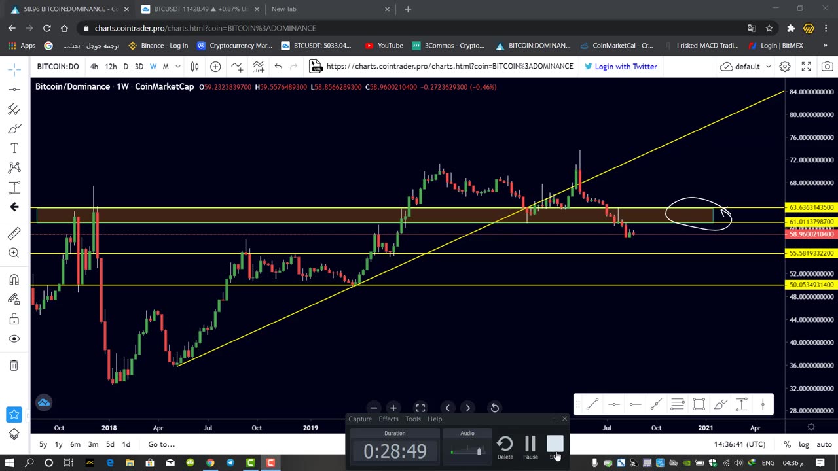Open Tools menu in recorder
This screenshot has height=471, width=838.
click(412, 419)
